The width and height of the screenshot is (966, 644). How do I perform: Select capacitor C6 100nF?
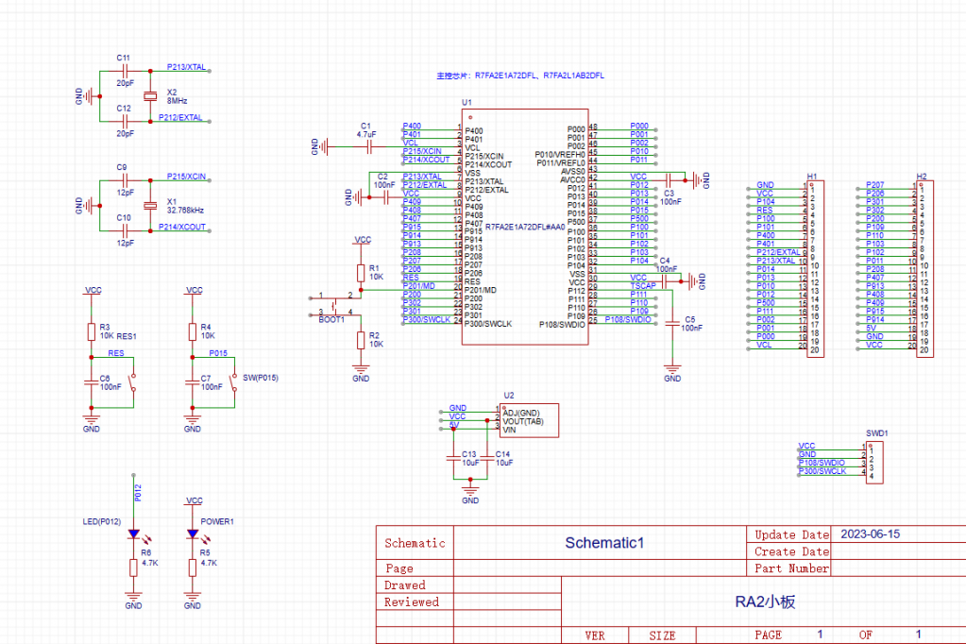click(x=92, y=382)
